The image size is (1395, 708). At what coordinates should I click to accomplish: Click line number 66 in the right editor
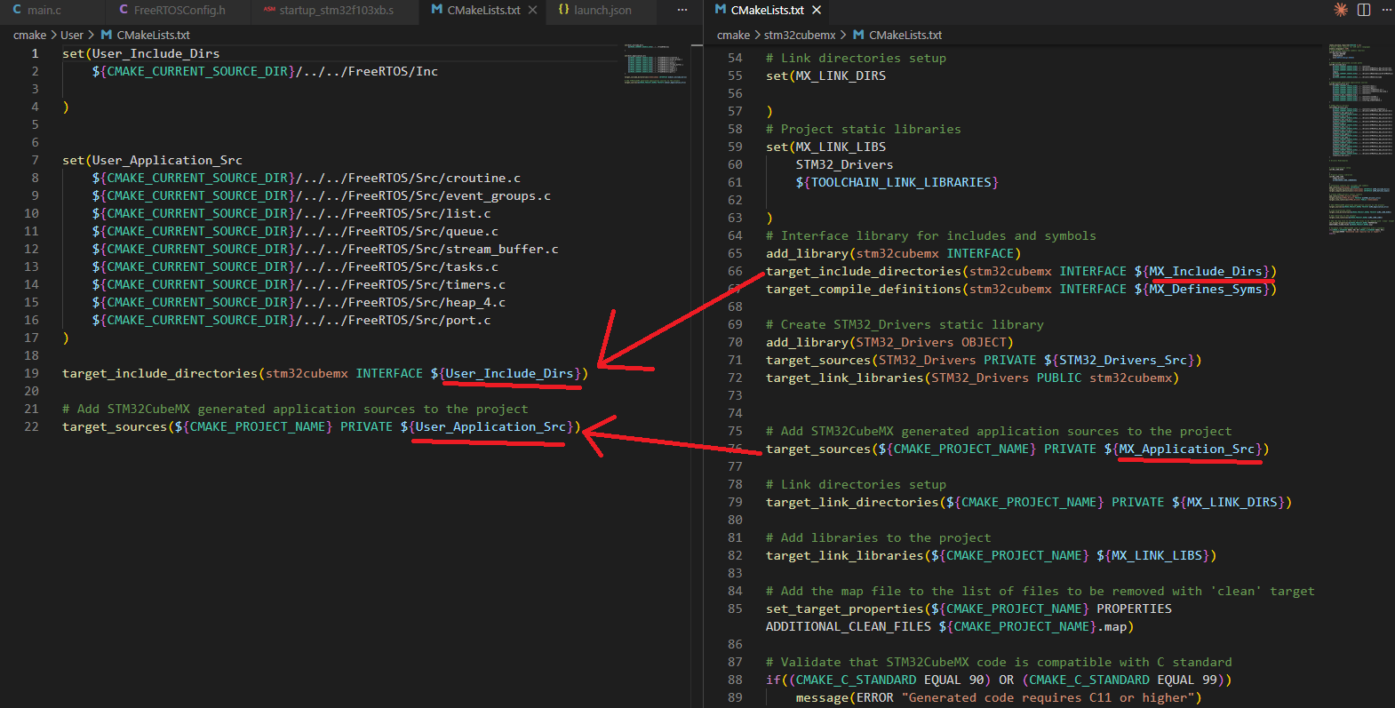pos(735,271)
